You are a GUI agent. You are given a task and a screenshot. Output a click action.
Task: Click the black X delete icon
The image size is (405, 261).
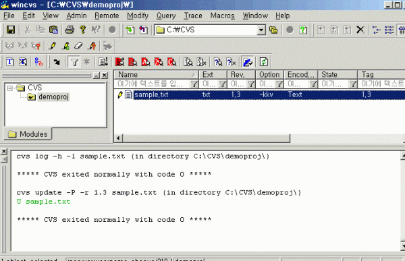click(360, 30)
